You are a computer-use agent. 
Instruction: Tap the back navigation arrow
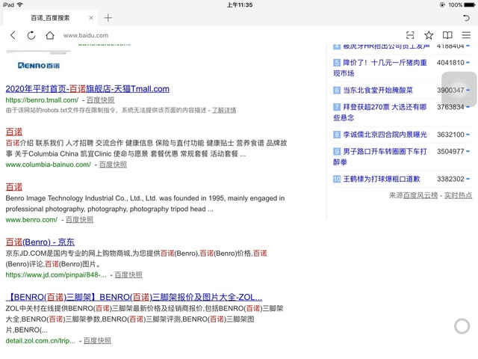13,35
